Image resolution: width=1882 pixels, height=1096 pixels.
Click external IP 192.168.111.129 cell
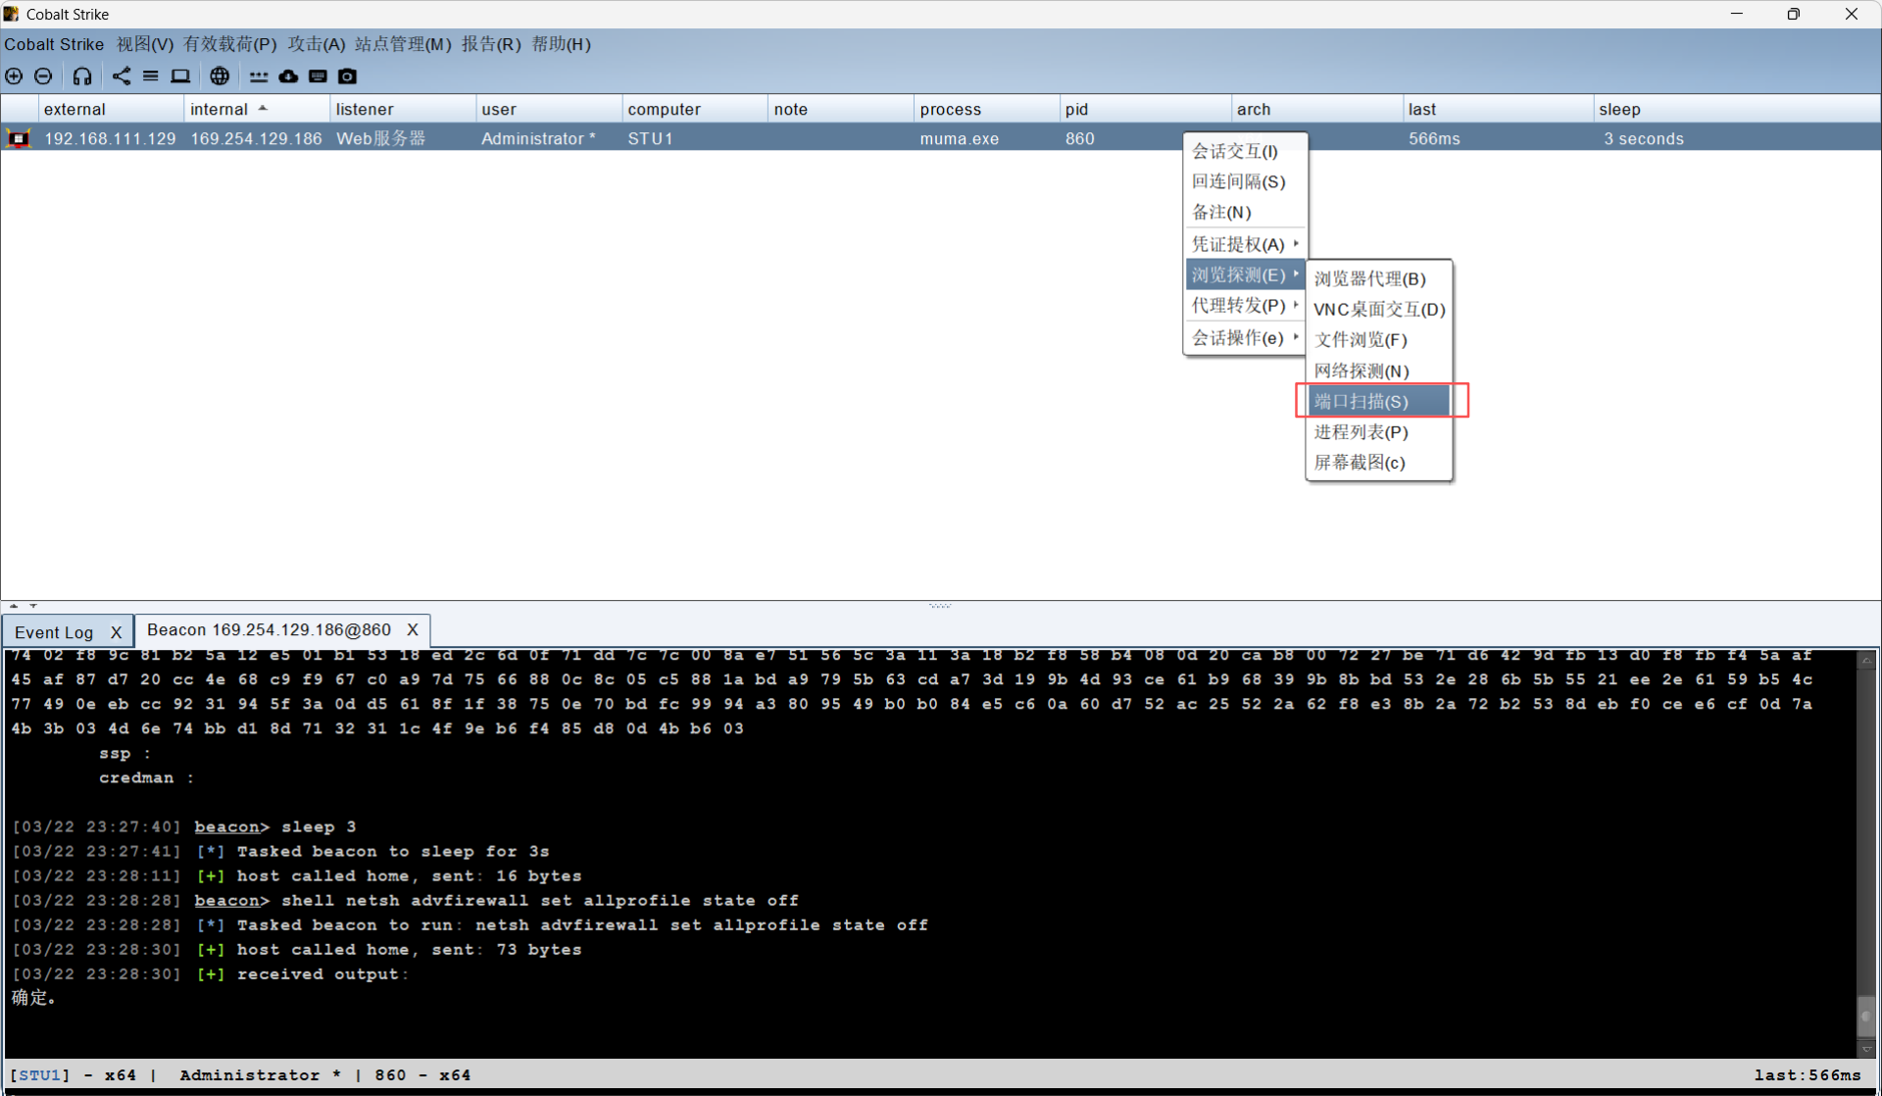coord(110,138)
